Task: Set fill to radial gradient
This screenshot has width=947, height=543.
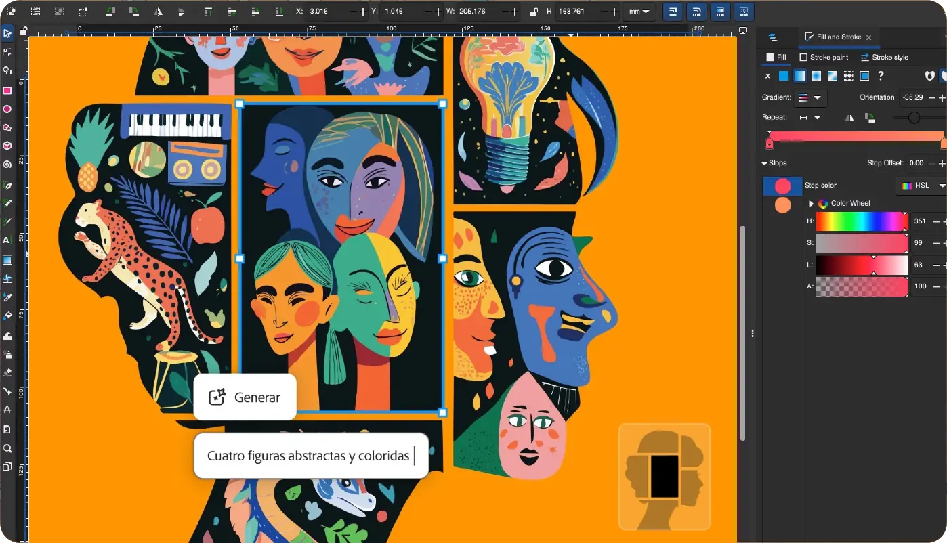Action: click(x=816, y=76)
